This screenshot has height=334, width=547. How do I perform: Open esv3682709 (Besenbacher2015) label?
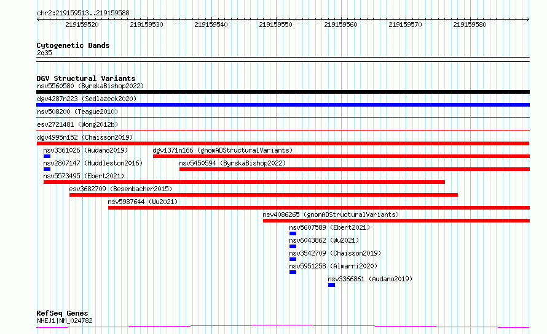[120, 189]
